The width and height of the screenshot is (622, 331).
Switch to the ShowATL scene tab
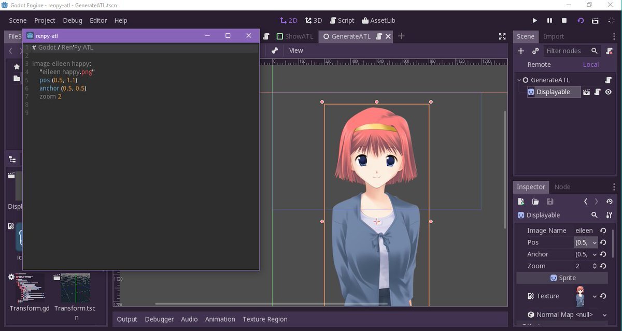pos(295,36)
